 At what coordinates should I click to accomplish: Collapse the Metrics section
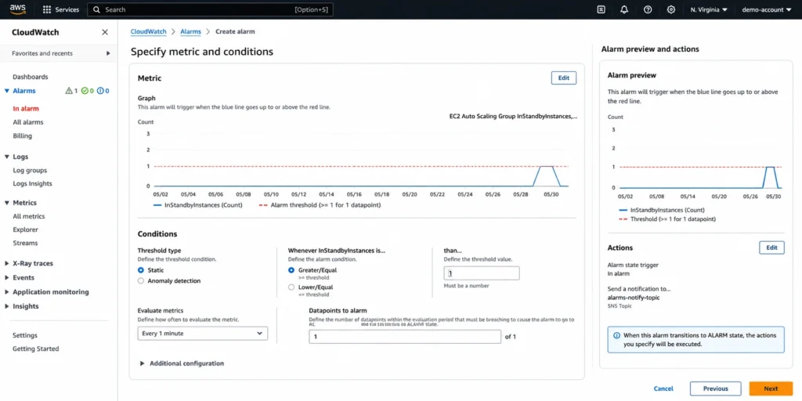(6, 203)
